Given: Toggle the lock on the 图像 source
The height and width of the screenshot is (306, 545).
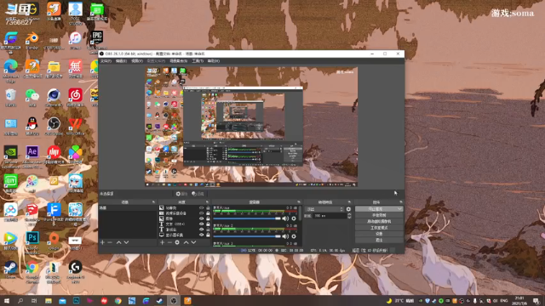Looking at the screenshot, I should pos(208,218).
